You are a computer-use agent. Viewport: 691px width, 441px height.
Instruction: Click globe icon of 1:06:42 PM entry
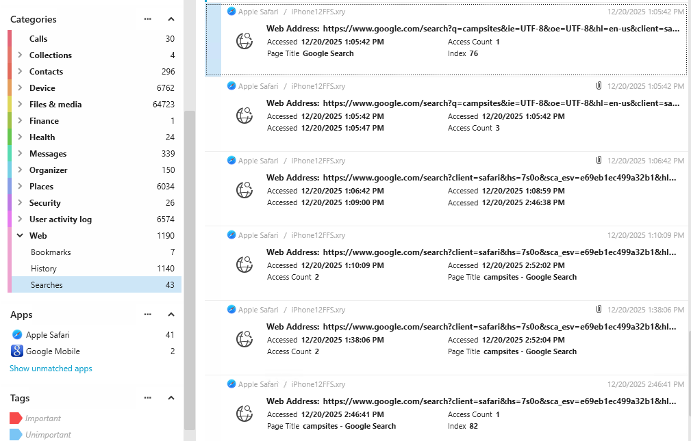coord(244,189)
